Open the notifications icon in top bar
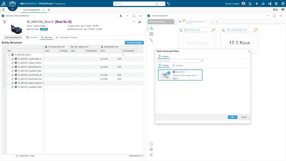 click(250, 4)
